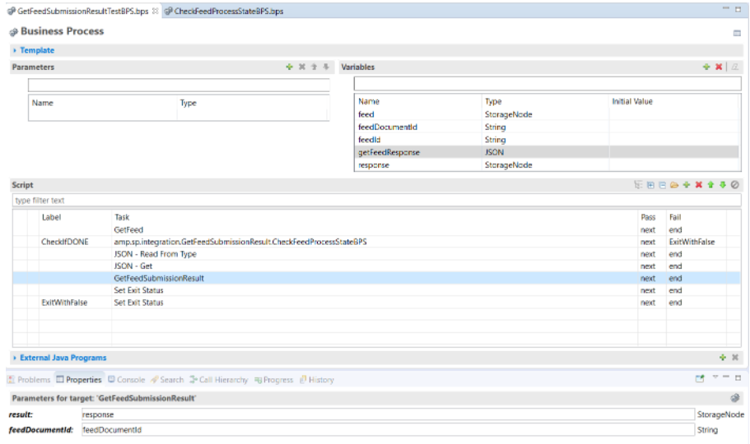Edit the result parameter field containing 'response'
The height and width of the screenshot is (444, 750).
click(x=388, y=414)
